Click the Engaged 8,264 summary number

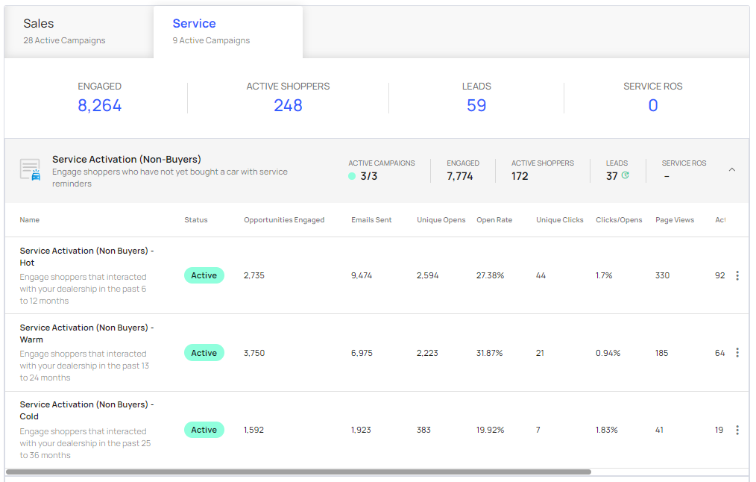(99, 106)
